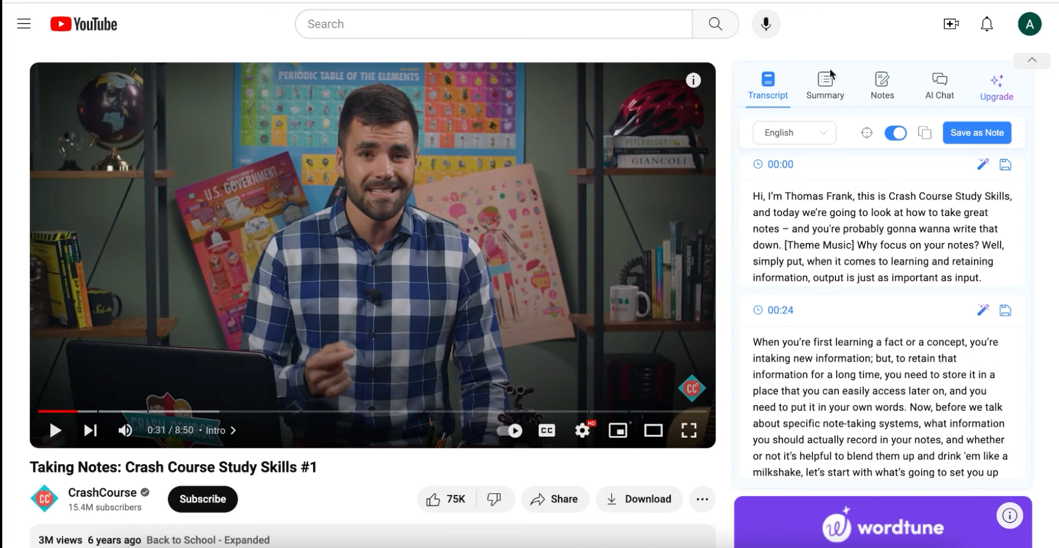Image resolution: width=1059 pixels, height=548 pixels.
Task: Open the Upgrade tab
Action: 997,87
